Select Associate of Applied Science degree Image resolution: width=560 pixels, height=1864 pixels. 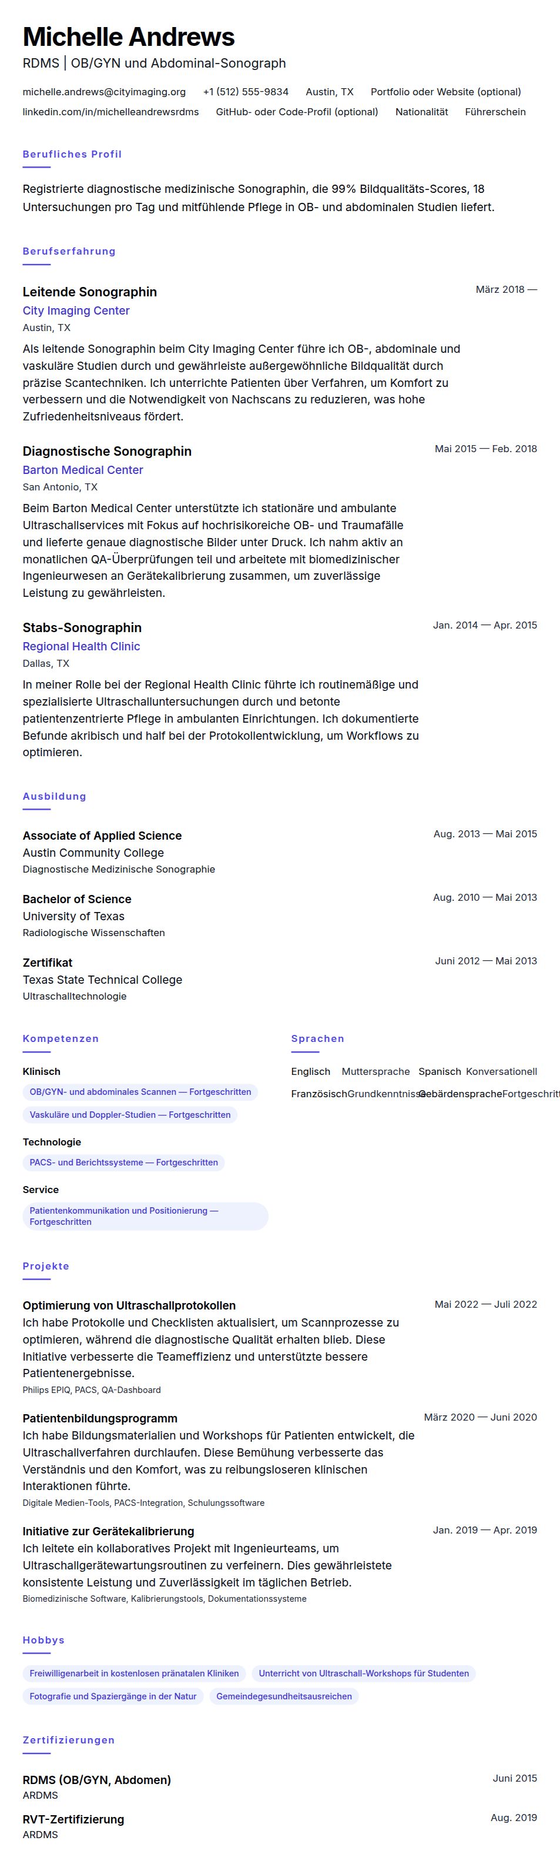coord(102,835)
